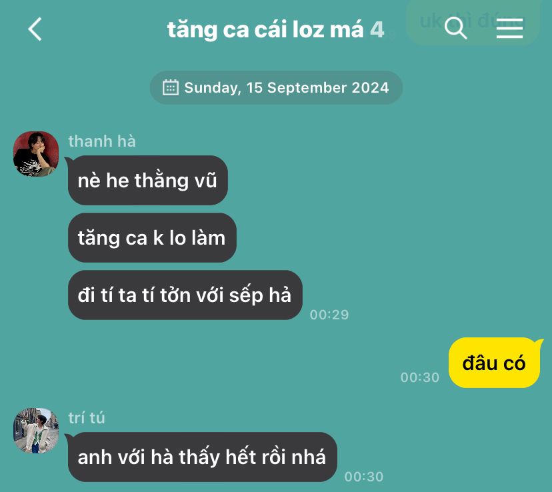Tap the "tăng ca k lo làm" message
Screen dimensions: 552x492
coord(152,237)
